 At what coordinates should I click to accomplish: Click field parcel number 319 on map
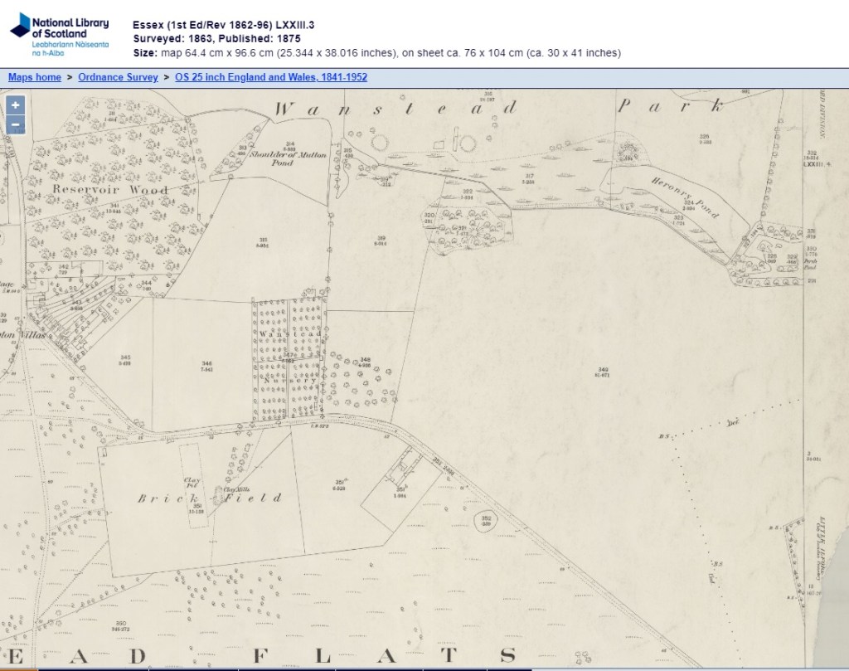(x=381, y=241)
